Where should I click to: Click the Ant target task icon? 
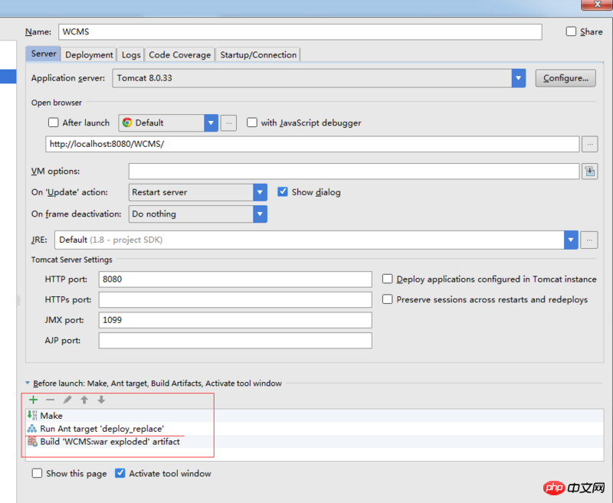32,429
